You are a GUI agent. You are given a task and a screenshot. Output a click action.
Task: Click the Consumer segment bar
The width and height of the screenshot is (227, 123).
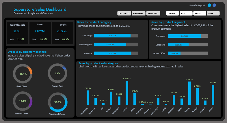(x=185, y=36)
